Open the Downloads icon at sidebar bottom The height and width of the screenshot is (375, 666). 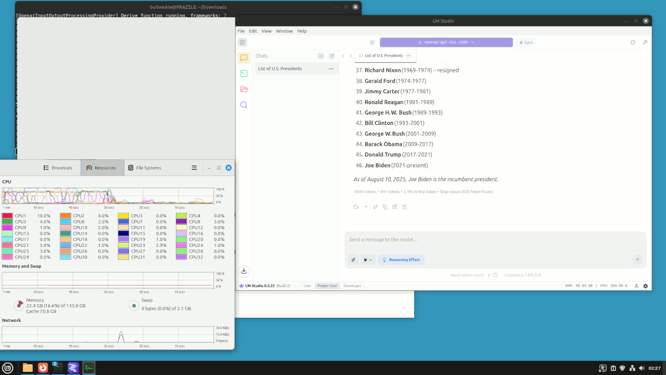tap(244, 271)
